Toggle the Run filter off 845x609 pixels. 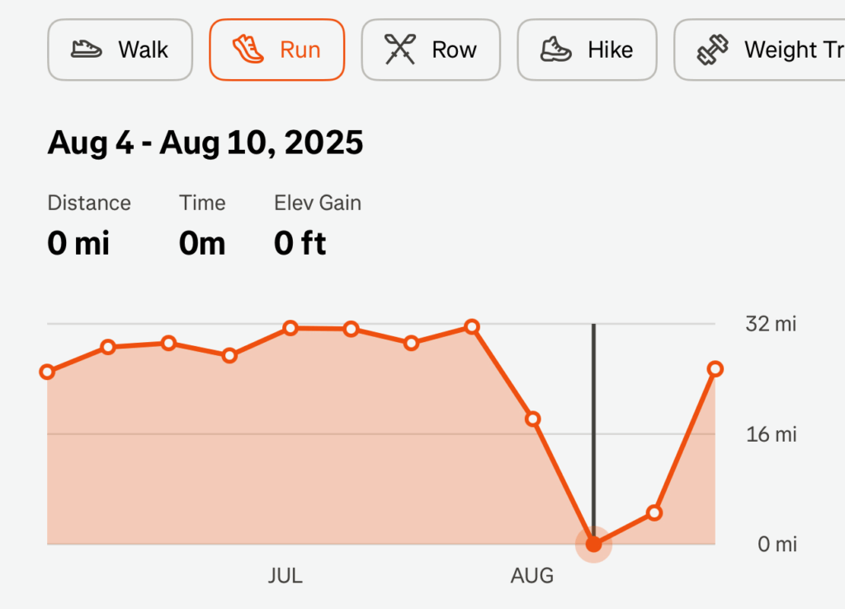click(276, 49)
